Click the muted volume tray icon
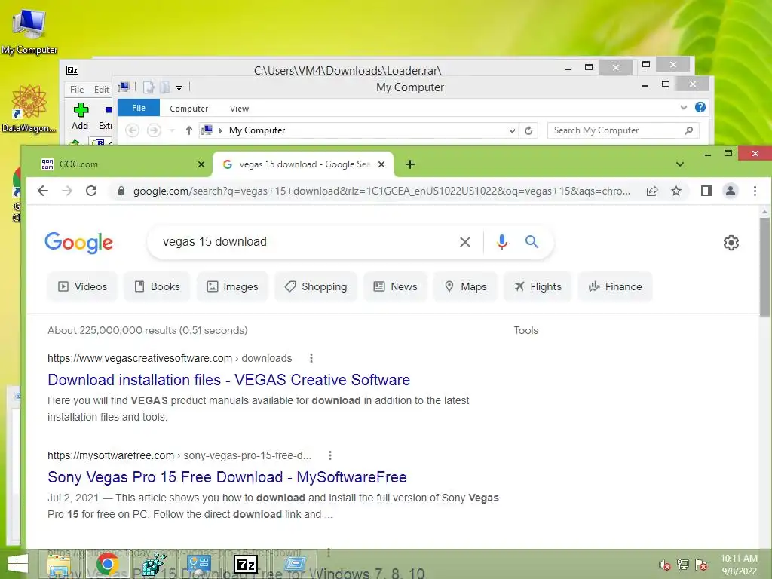This screenshot has width=772, height=579. [665, 565]
